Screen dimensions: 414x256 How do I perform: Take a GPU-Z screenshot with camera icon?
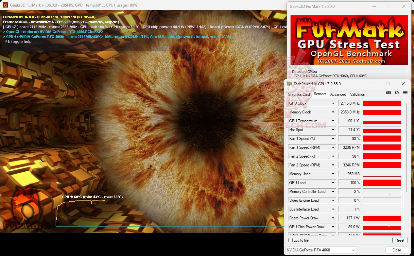click(388, 93)
